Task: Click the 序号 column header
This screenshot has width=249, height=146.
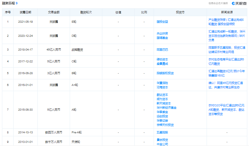Action: (x=7, y=12)
